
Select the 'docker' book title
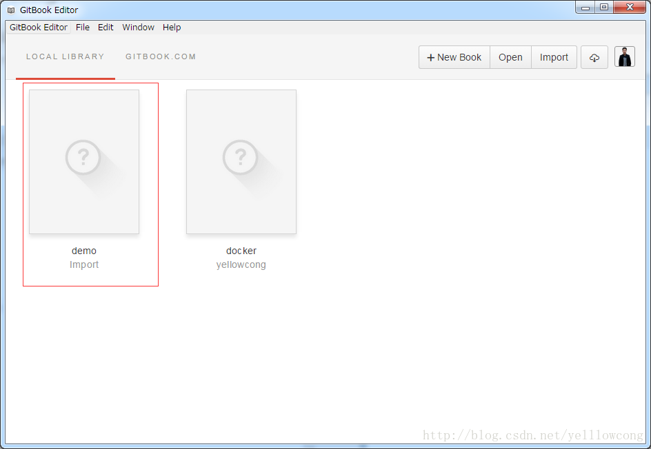[x=241, y=251]
